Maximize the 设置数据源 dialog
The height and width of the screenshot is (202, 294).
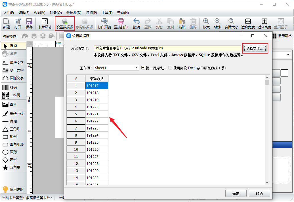coord(253,36)
